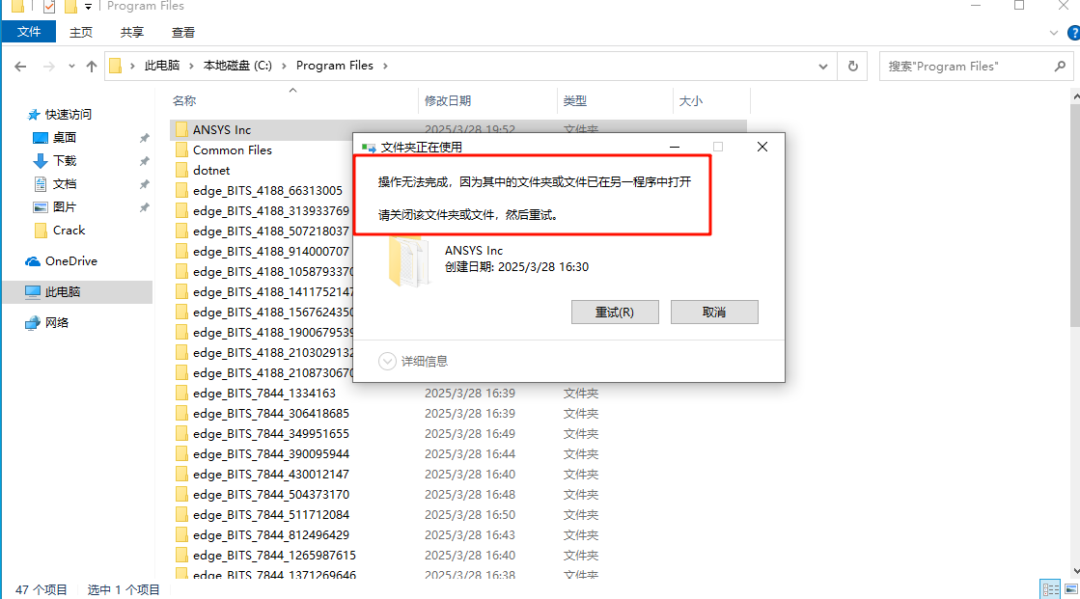Image resolution: width=1080 pixels, height=599 pixels.
Task: Open the 查看 ribbon tab
Action: 183,32
